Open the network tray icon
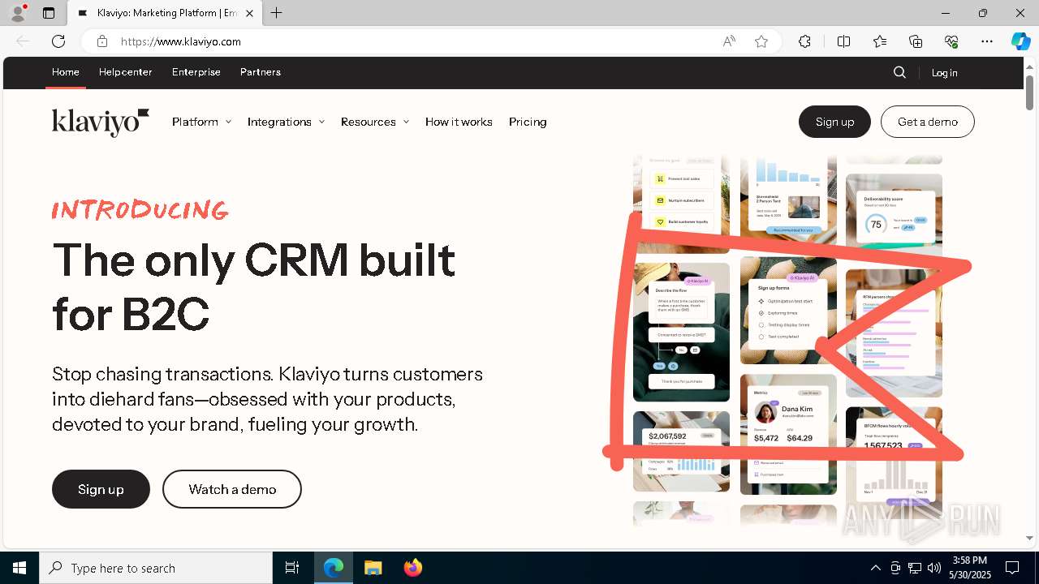This screenshot has width=1039, height=584. point(915,568)
